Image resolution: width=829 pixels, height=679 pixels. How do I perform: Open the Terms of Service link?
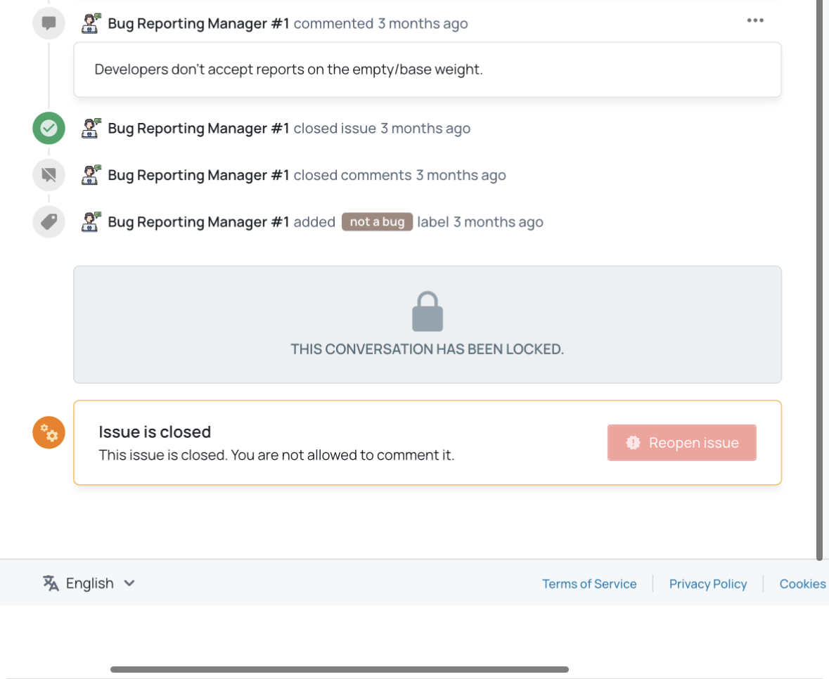pos(589,584)
